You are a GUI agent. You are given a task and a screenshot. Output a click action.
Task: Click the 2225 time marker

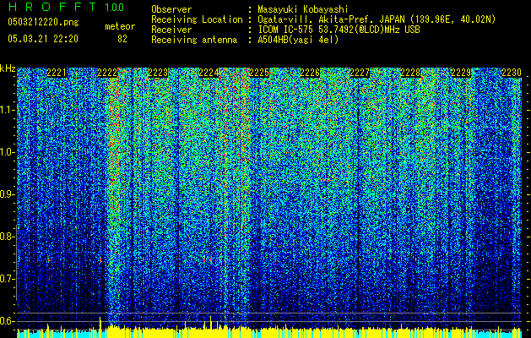(259, 73)
